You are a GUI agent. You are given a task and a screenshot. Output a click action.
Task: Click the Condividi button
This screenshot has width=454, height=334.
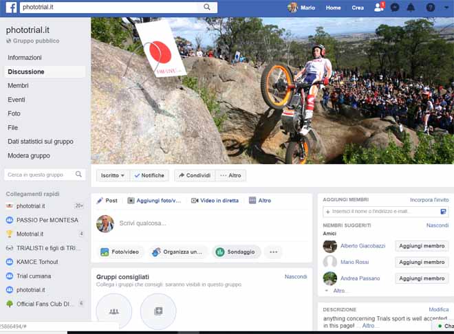[195, 175]
